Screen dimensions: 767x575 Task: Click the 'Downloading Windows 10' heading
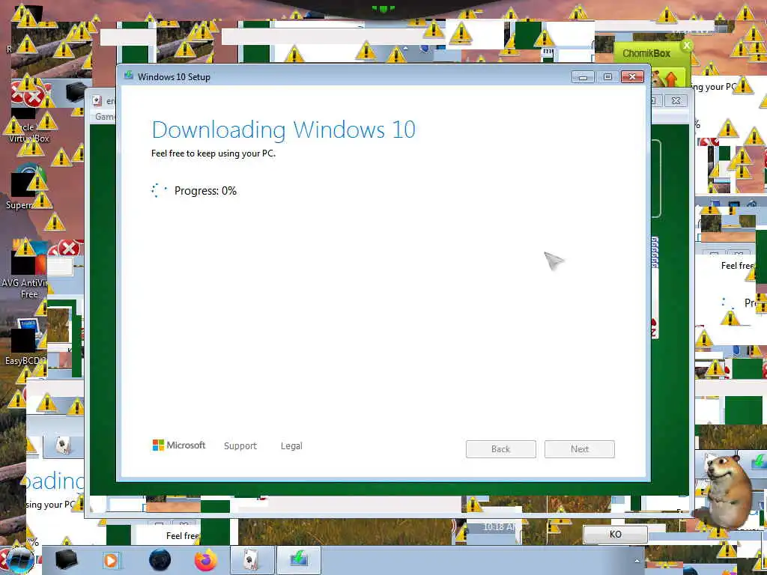click(284, 130)
